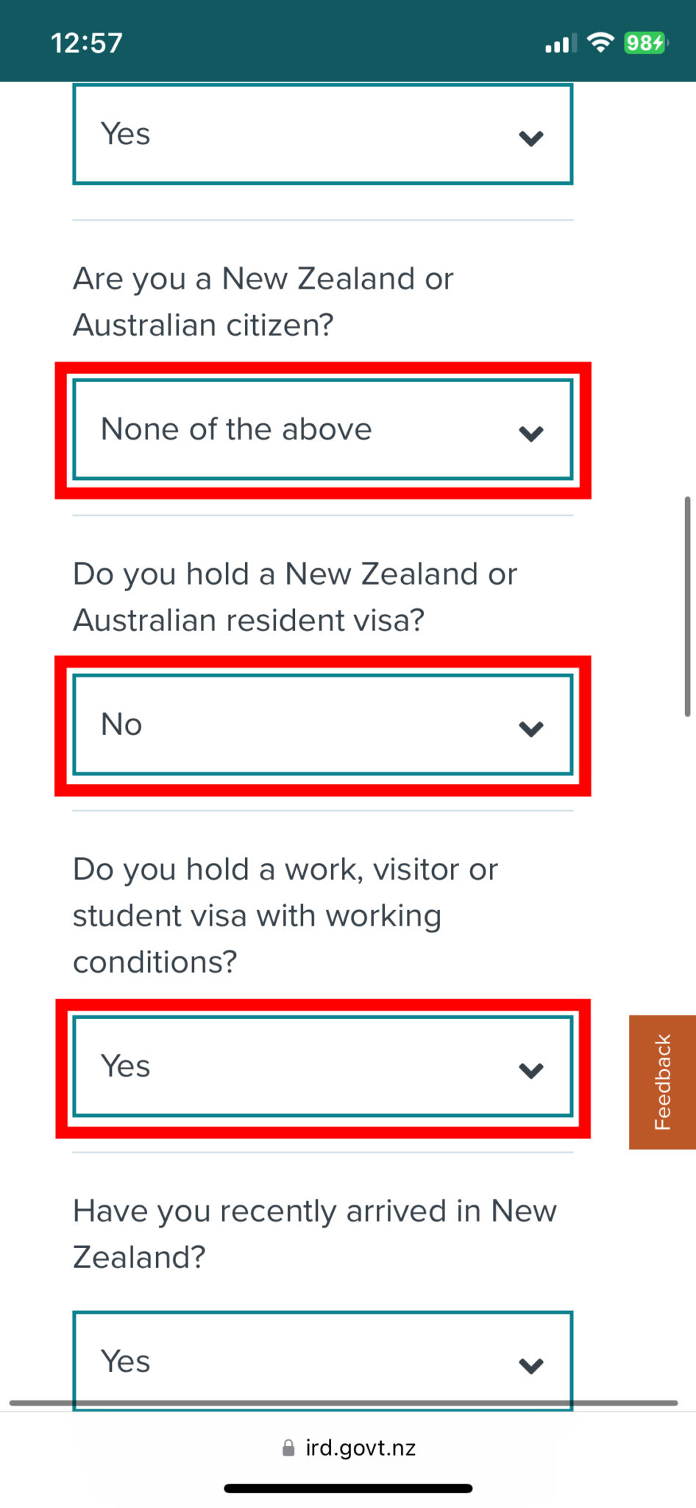Open the orange Feedback tab
This screenshot has height=1508, width=696.
click(x=662, y=1082)
